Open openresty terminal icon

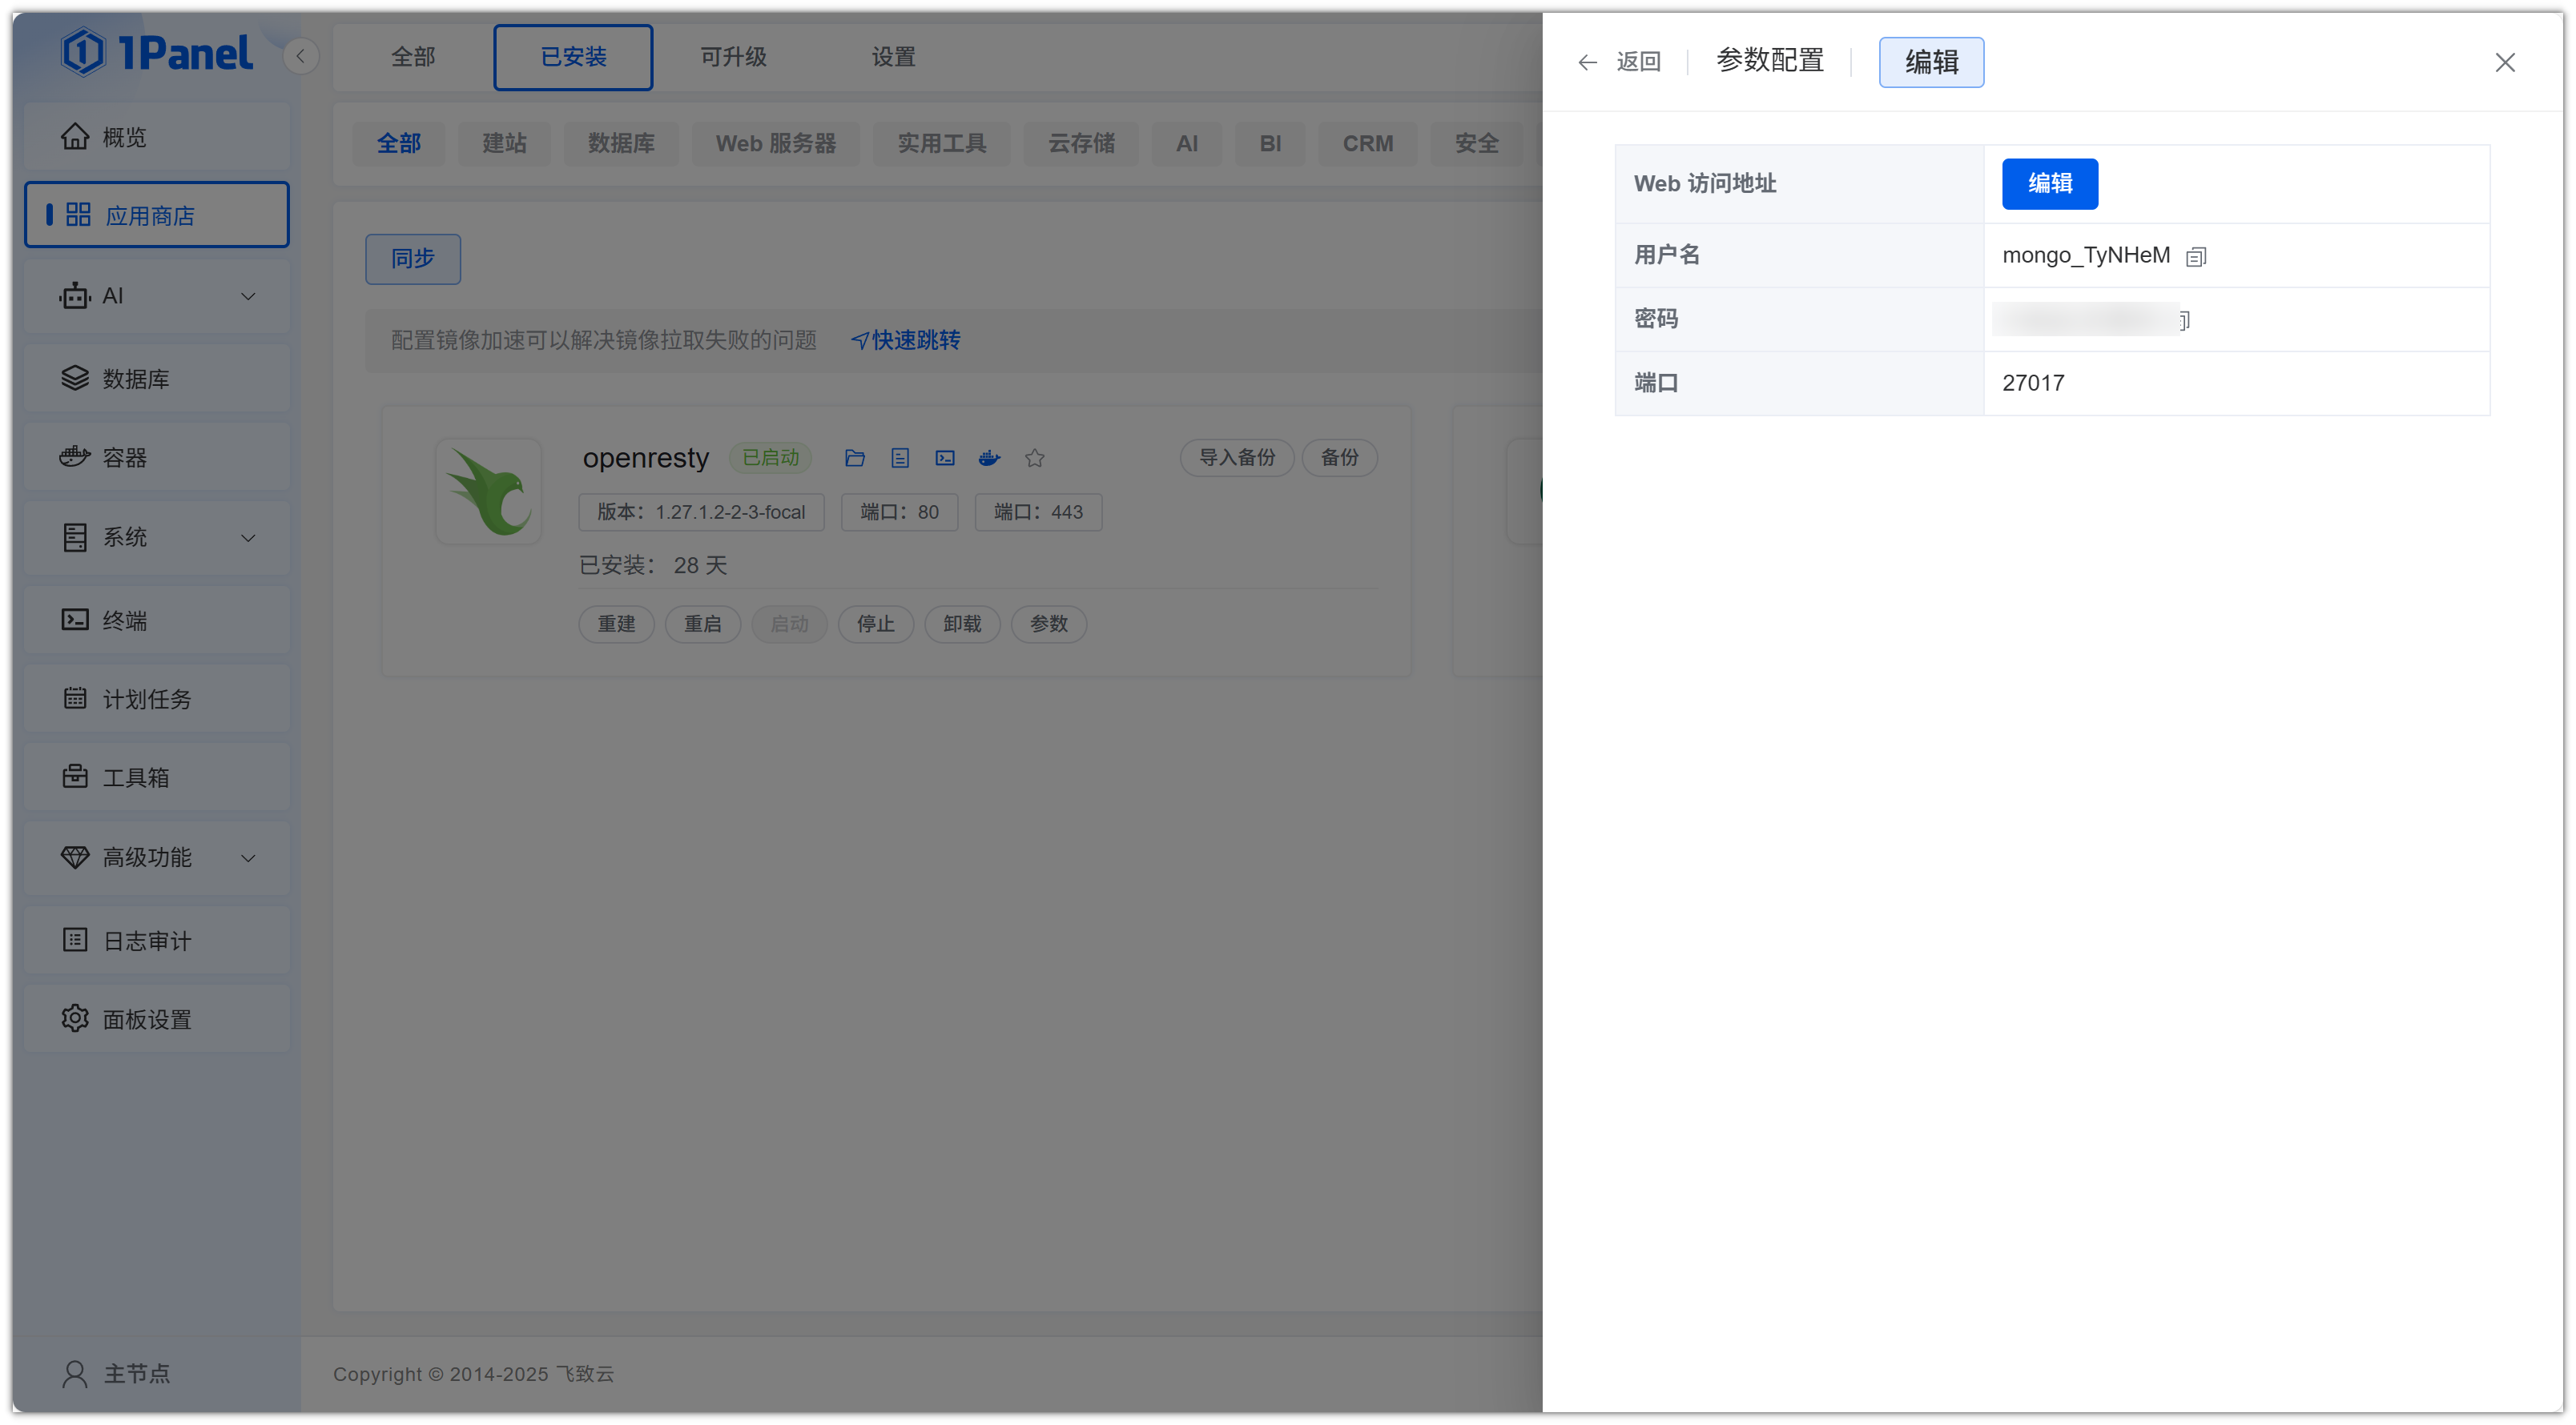[944, 458]
